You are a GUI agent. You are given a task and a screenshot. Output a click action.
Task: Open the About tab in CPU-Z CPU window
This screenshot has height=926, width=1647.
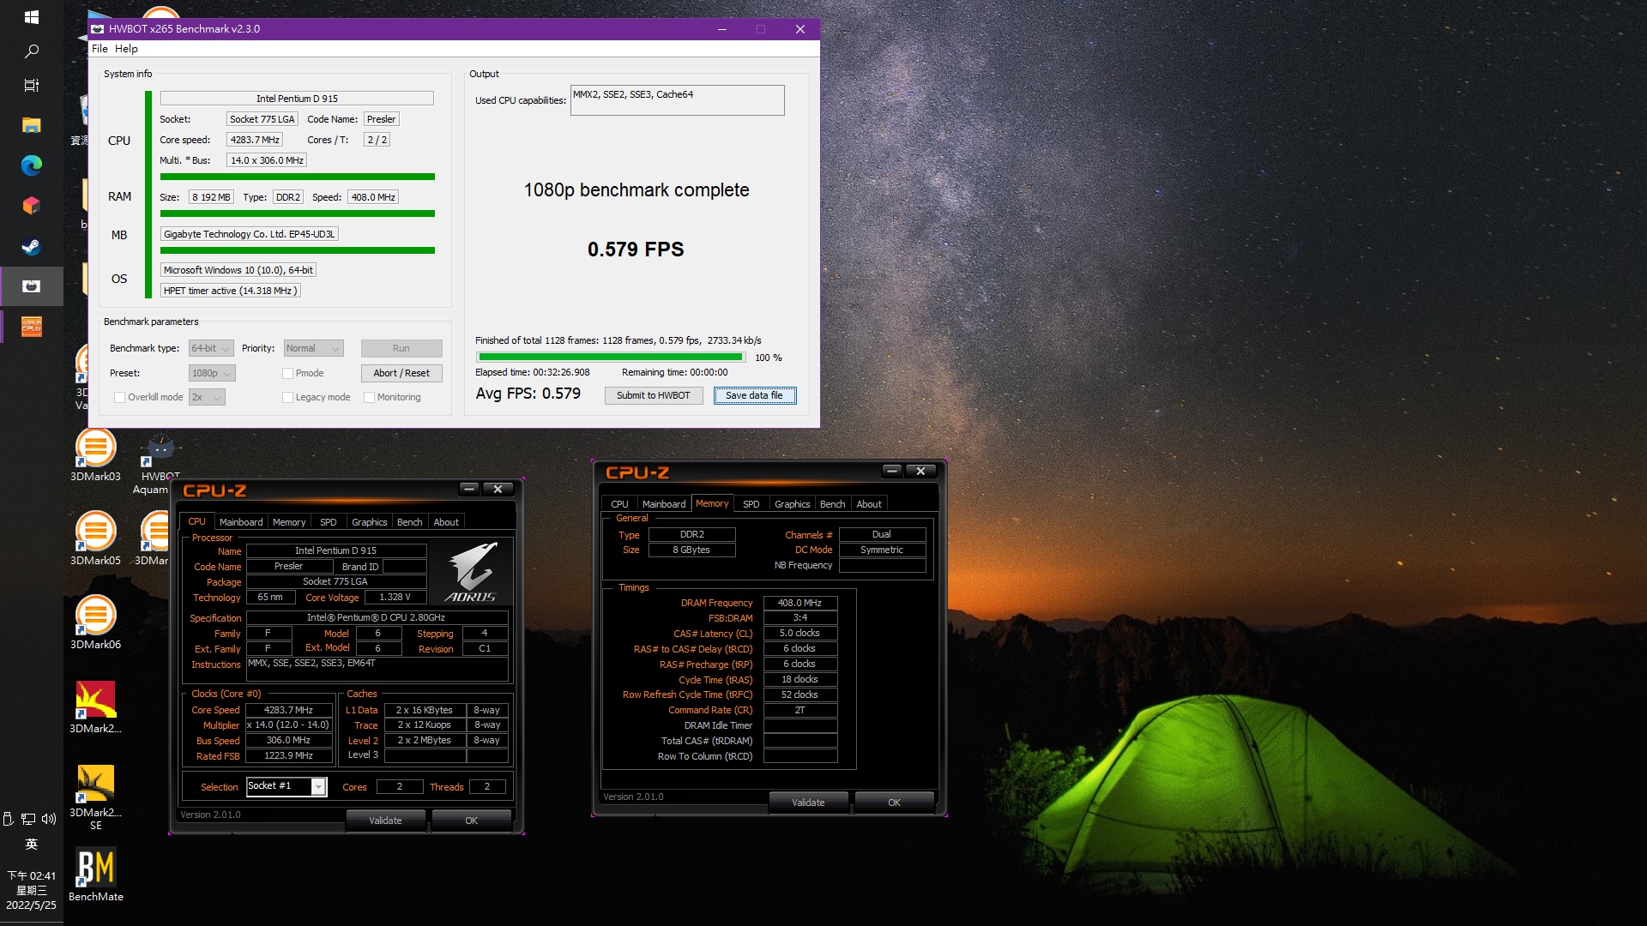pos(446,522)
